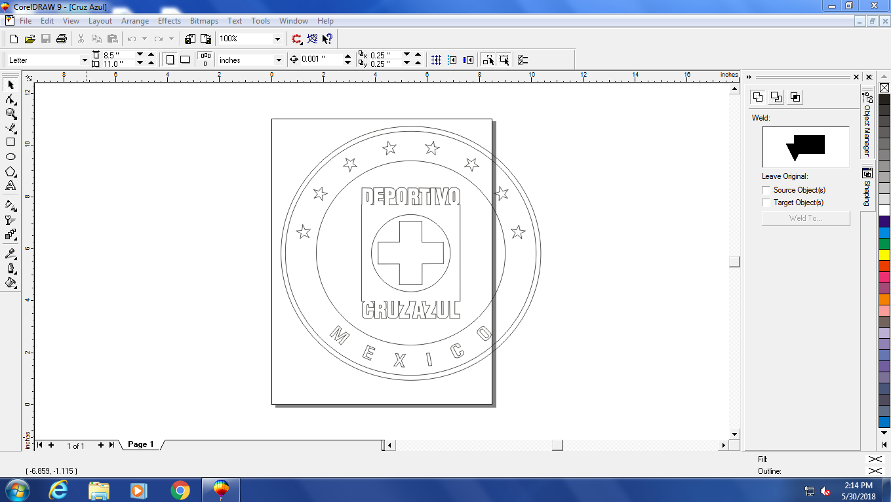Check Target Object(s) under Leave Original
The image size is (891, 502).
coord(766,203)
